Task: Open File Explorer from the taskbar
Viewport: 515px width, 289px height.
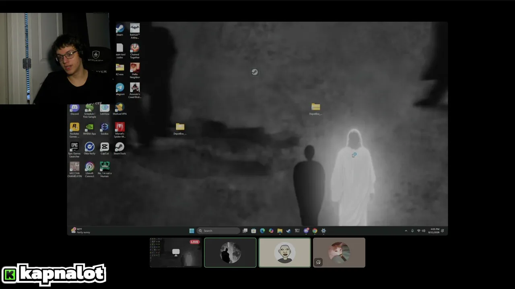Action: point(280,231)
